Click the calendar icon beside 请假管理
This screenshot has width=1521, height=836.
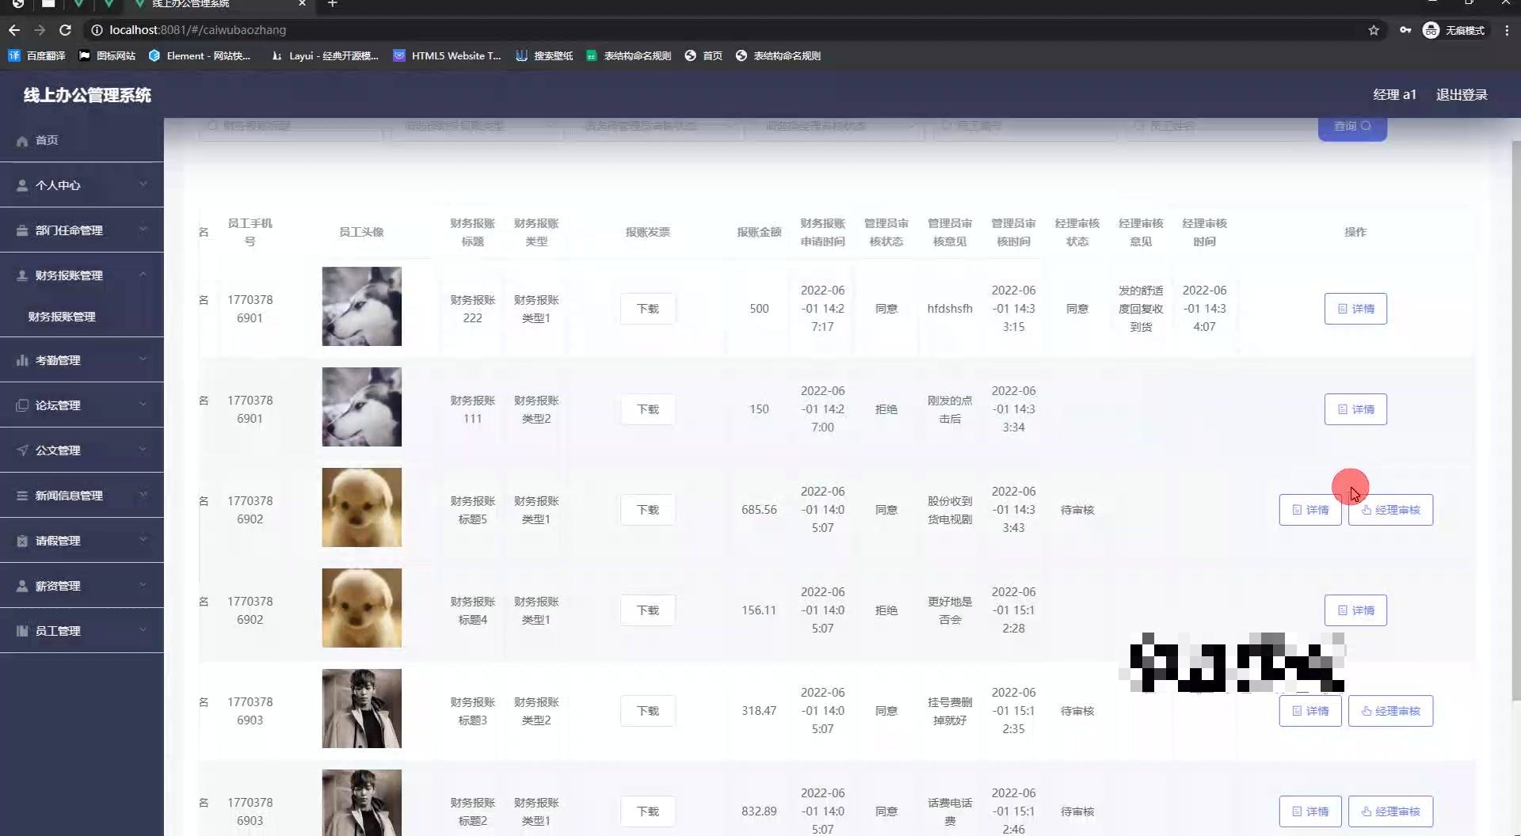coord(22,541)
